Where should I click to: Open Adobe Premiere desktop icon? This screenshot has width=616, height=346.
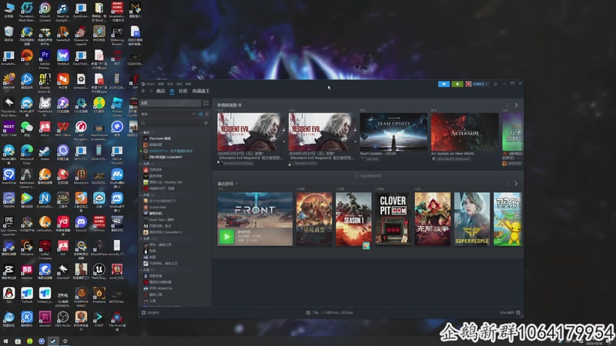45,59
